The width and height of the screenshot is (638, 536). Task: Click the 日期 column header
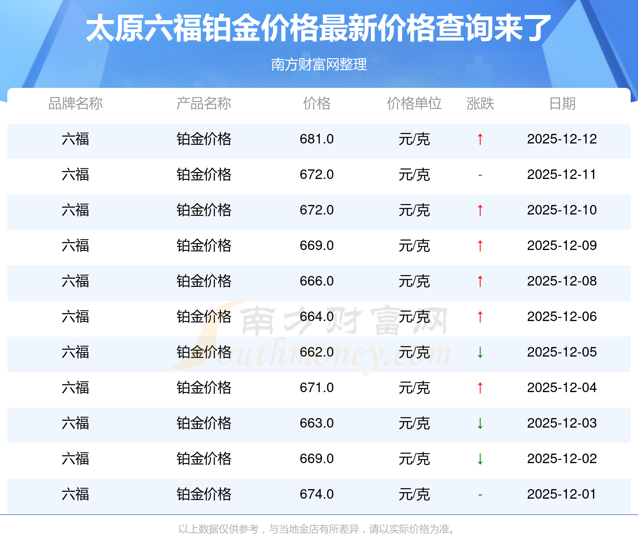coord(562,104)
